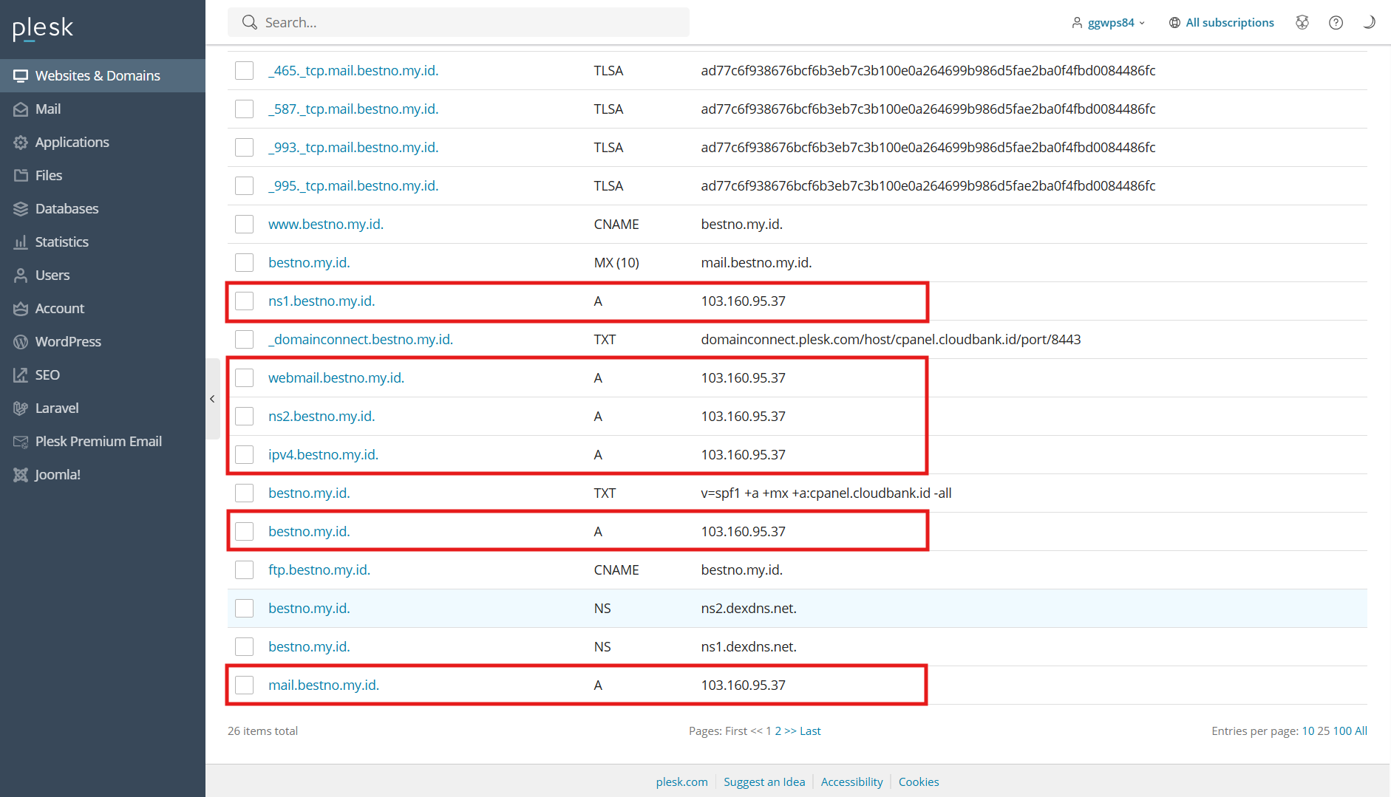This screenshot has width=1391, height=797.
Task: Open the Plesk Premium Email menu
Action: point(98,441)
